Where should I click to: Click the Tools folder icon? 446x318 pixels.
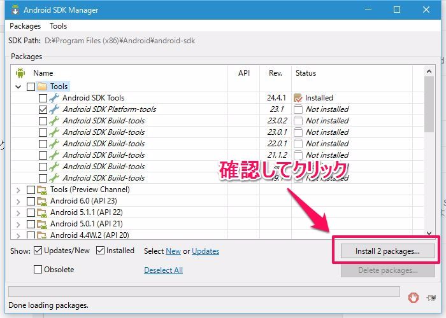(x=42, y=86)
